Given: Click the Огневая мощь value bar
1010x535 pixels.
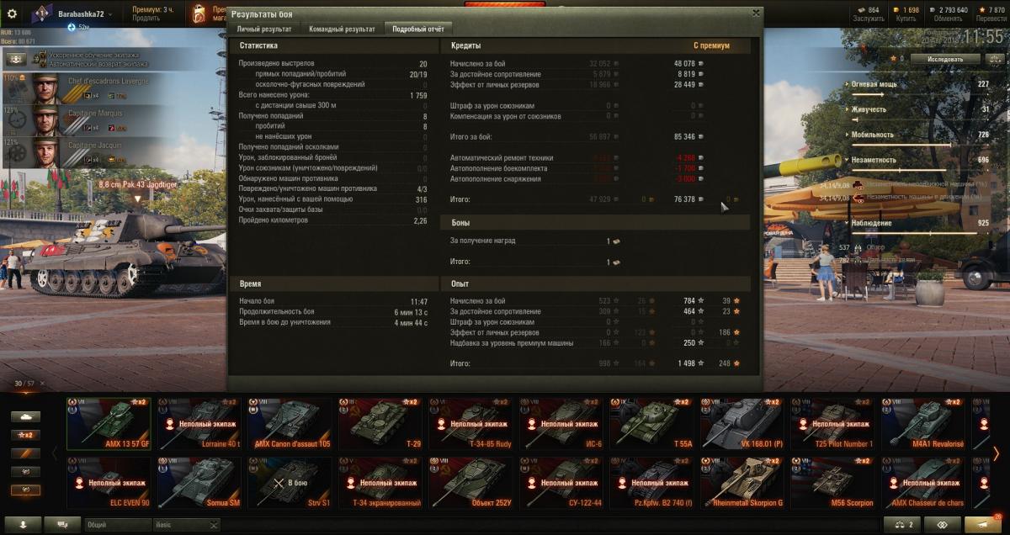Looking at the screenshot, I should coord(920,93).
